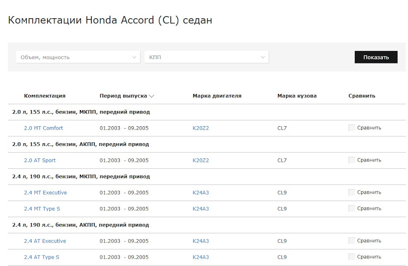This screenshot has height=266, width=408.
Task: Open the 2.0 AT Sport trim link
Action: [x=40, y=160]
